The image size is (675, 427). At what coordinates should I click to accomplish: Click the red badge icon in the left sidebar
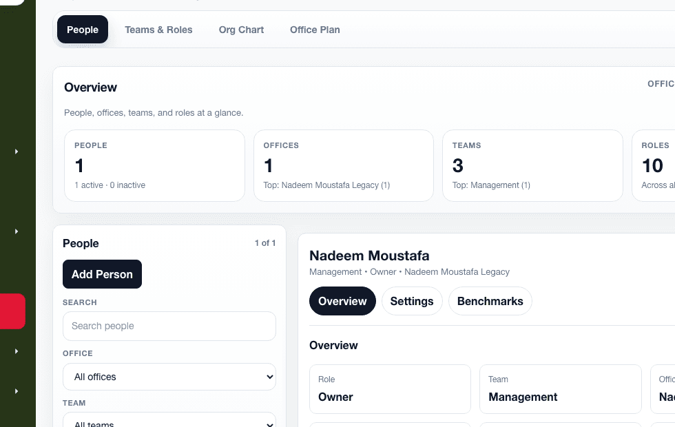pyautogui.click(x=12, y=311)
